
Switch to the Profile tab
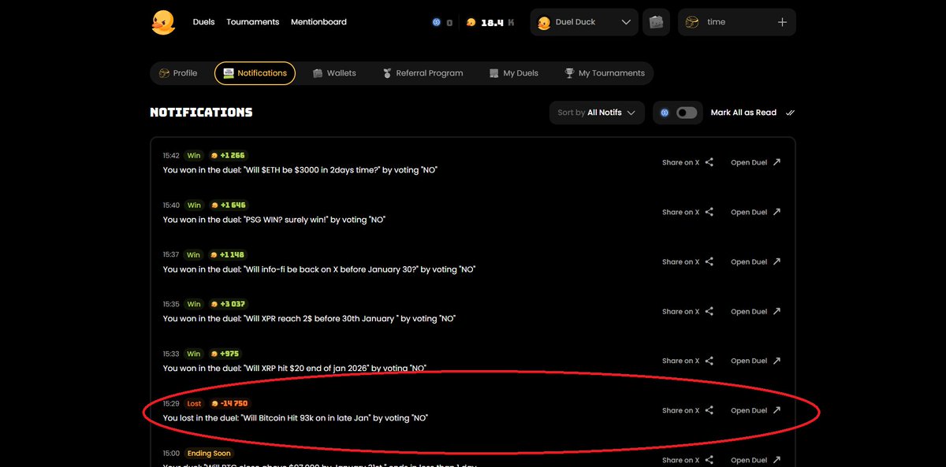point(178,73)
